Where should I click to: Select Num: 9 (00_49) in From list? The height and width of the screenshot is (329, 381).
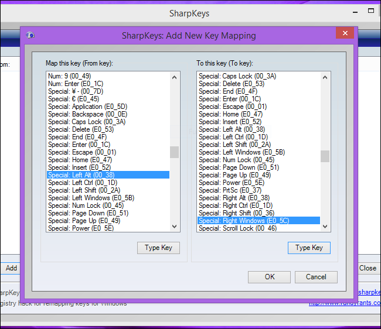click(108, 76)
